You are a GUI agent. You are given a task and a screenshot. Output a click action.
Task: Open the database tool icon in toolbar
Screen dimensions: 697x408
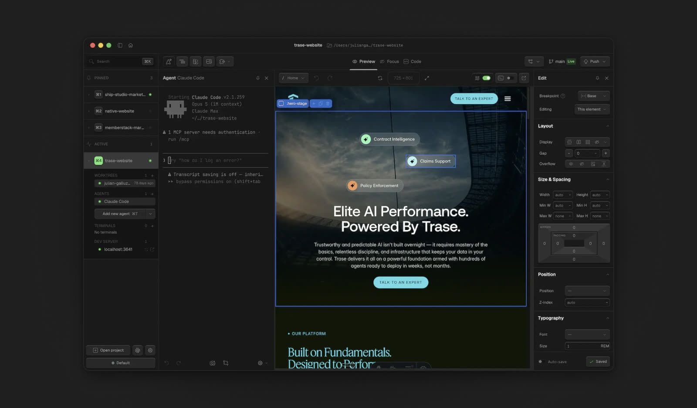click(x=196, y=61)
